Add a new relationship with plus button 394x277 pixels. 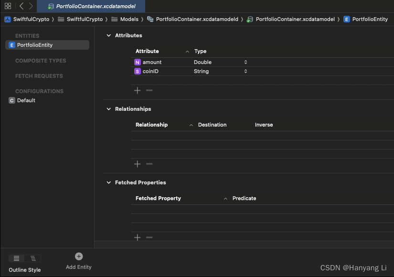coord(138,164)
